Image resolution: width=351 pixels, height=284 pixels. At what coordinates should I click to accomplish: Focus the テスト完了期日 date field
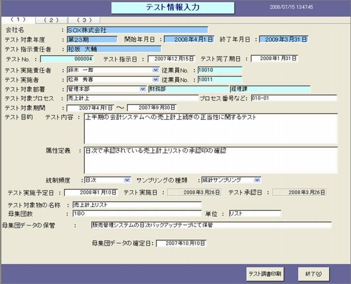(274, 59)
